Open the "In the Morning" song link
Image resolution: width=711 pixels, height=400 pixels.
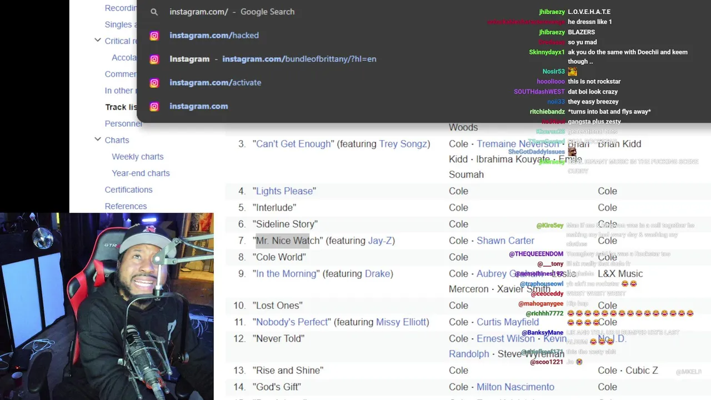pos(286,274)
